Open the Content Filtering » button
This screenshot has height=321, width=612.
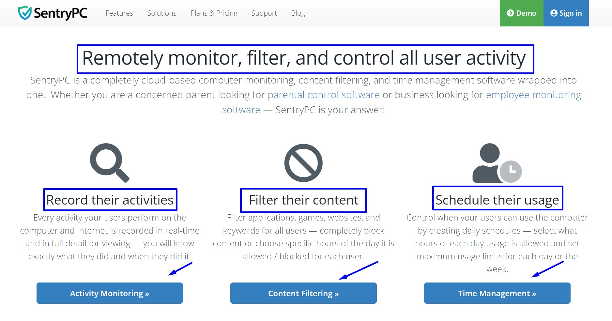tap(303, 293)
